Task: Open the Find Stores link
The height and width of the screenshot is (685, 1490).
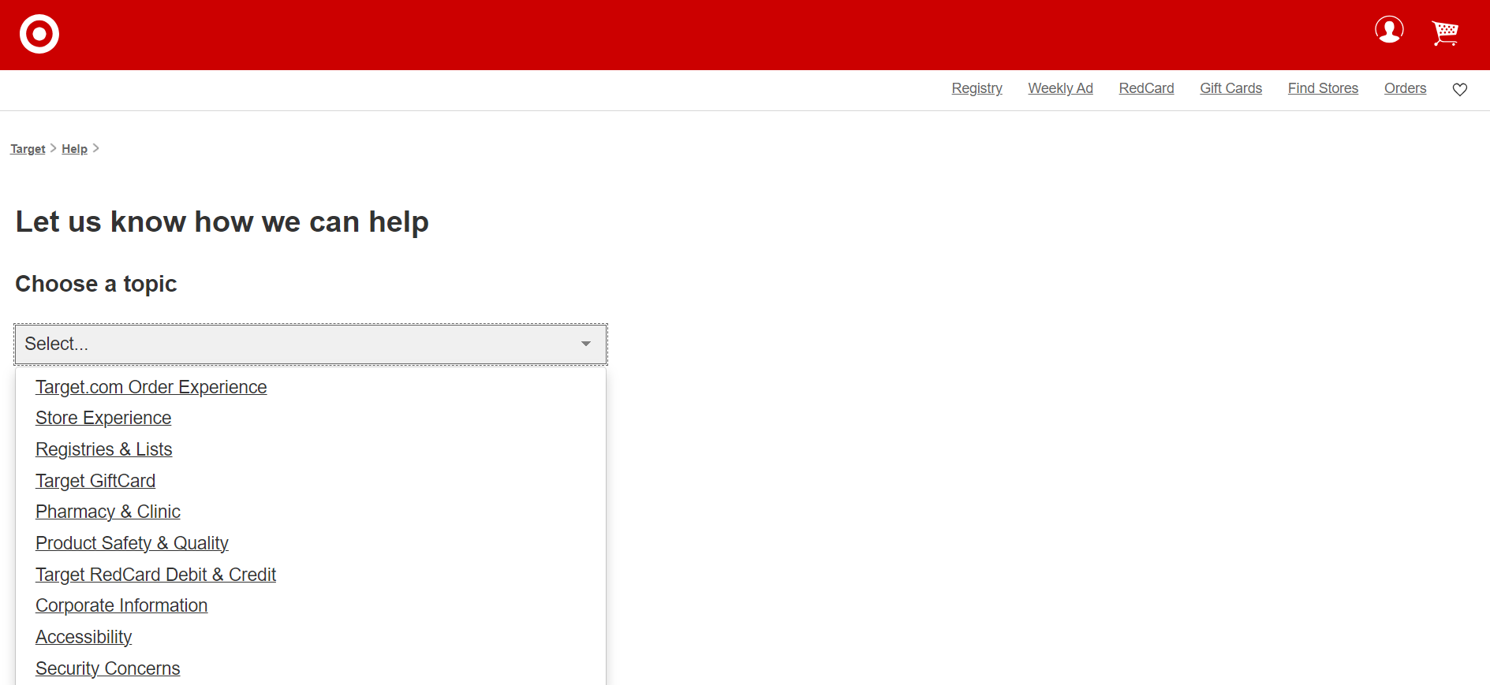Action: 1323,88
